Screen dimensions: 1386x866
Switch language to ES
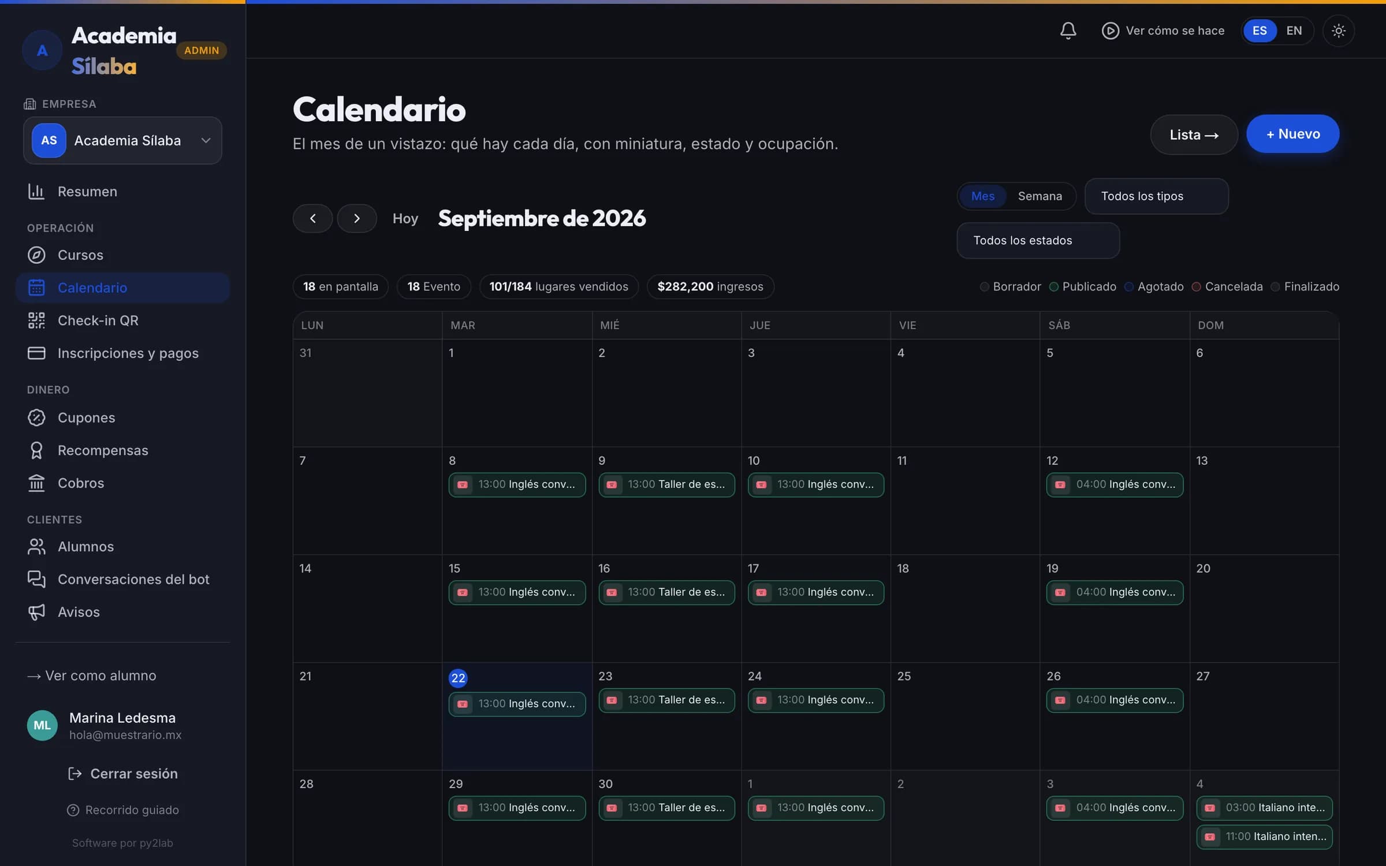(1260, 31)
